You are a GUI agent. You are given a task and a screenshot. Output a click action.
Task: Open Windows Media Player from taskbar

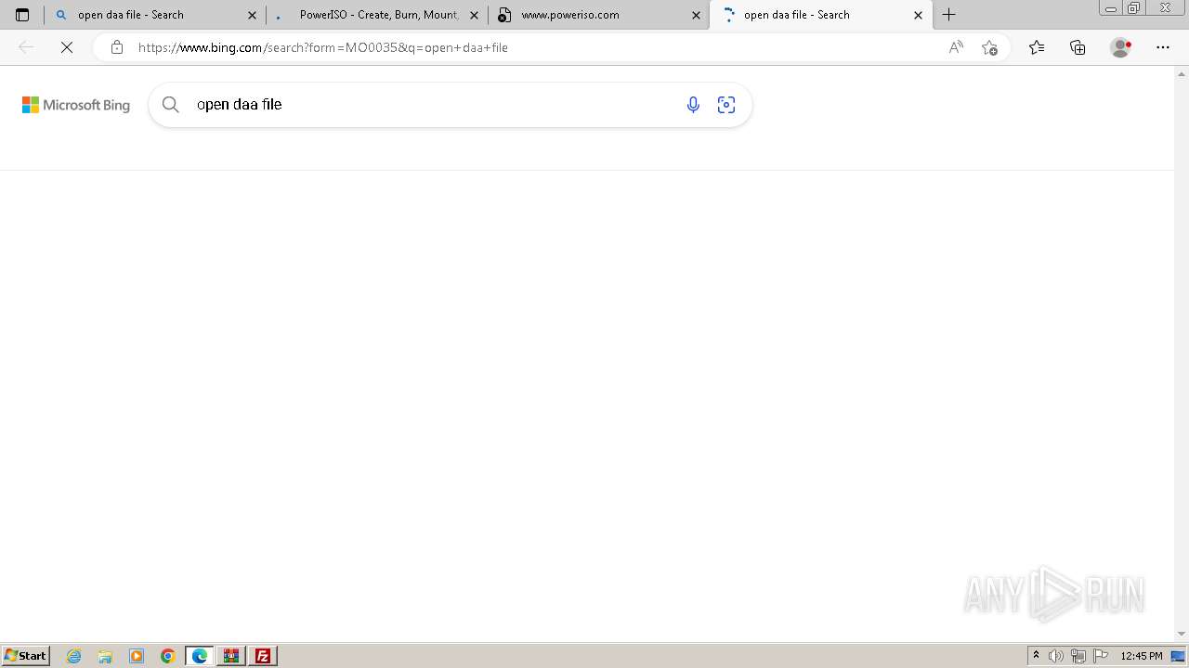137,656
